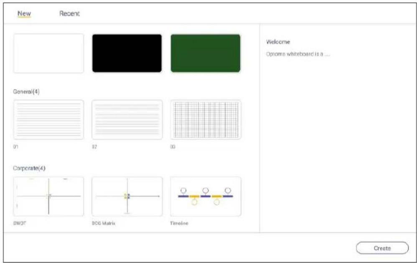Click the Create button

[382, 248]
